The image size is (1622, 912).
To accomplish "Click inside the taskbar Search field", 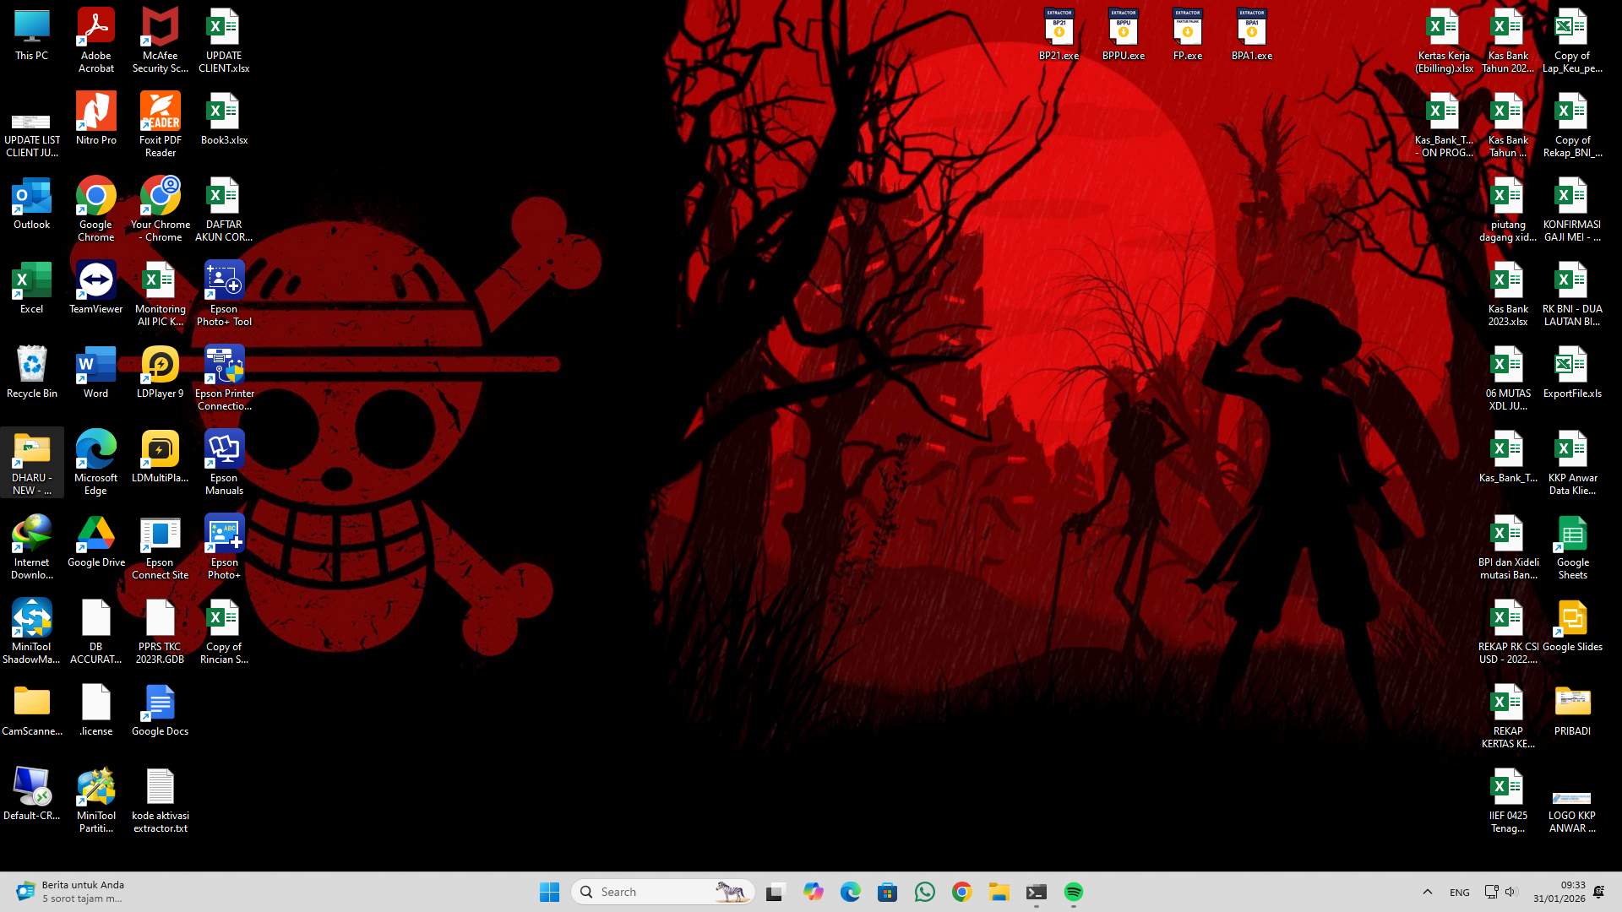I will pyautogui.click(x=663, y=892).
